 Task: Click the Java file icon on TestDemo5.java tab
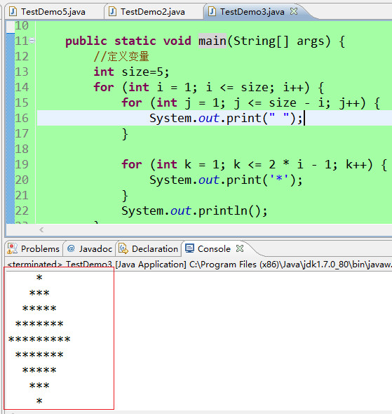point(13,12)
